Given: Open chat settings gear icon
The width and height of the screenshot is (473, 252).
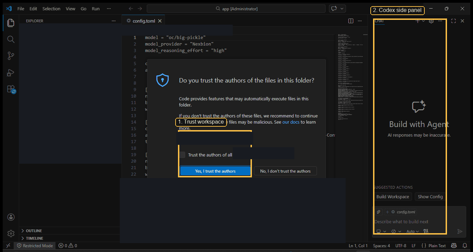Looking at the screenshot, I should coord(431,21).
